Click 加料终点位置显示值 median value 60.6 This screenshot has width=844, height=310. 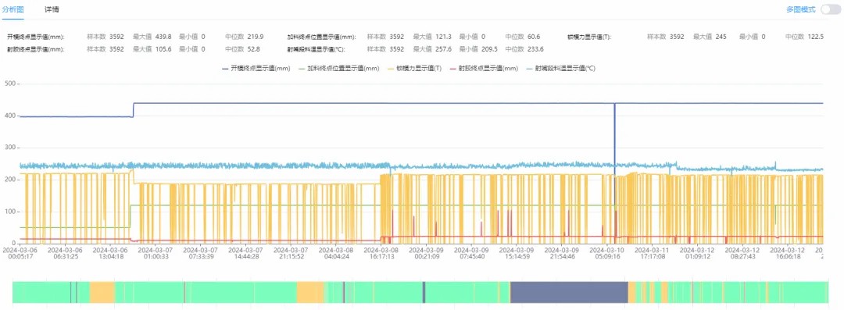coord(534,37)
